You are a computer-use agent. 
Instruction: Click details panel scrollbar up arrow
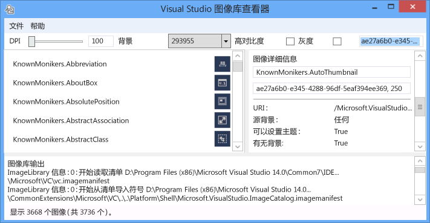(x=420, y=56)
